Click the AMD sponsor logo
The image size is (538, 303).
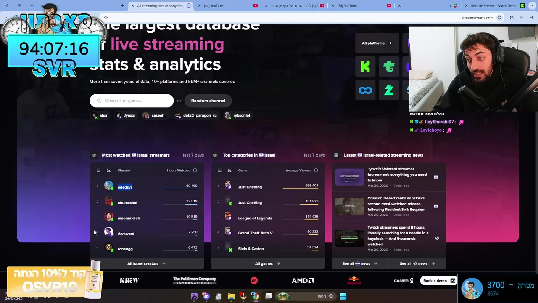[303, 281]
